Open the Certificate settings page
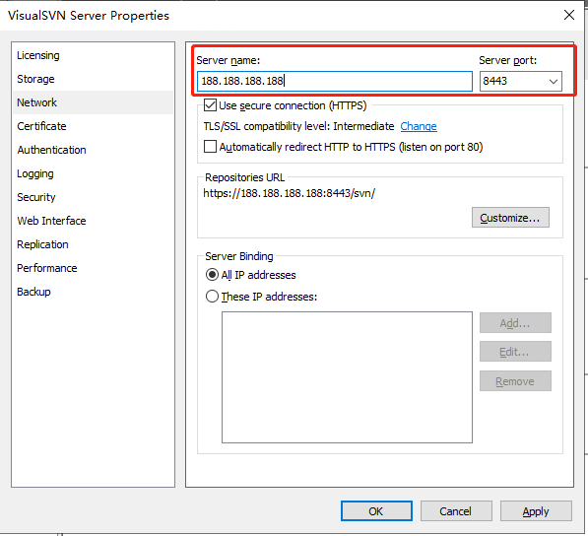The height and width of the screenshot is (536, 588). point(41,126)
